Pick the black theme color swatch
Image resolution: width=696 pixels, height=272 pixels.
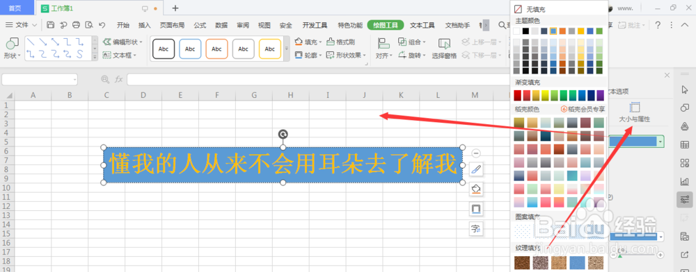pyautogui.click(x=526, y=31)
